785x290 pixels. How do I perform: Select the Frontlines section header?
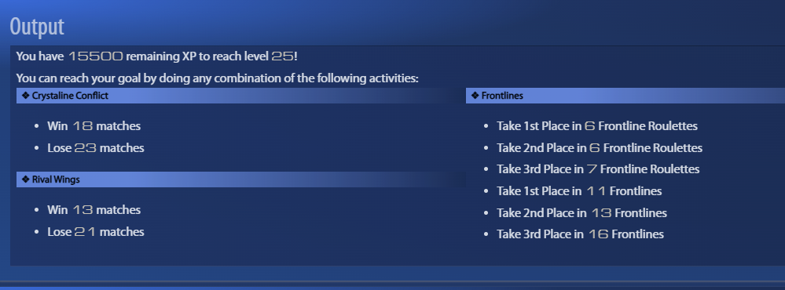(x=625, y=96)
